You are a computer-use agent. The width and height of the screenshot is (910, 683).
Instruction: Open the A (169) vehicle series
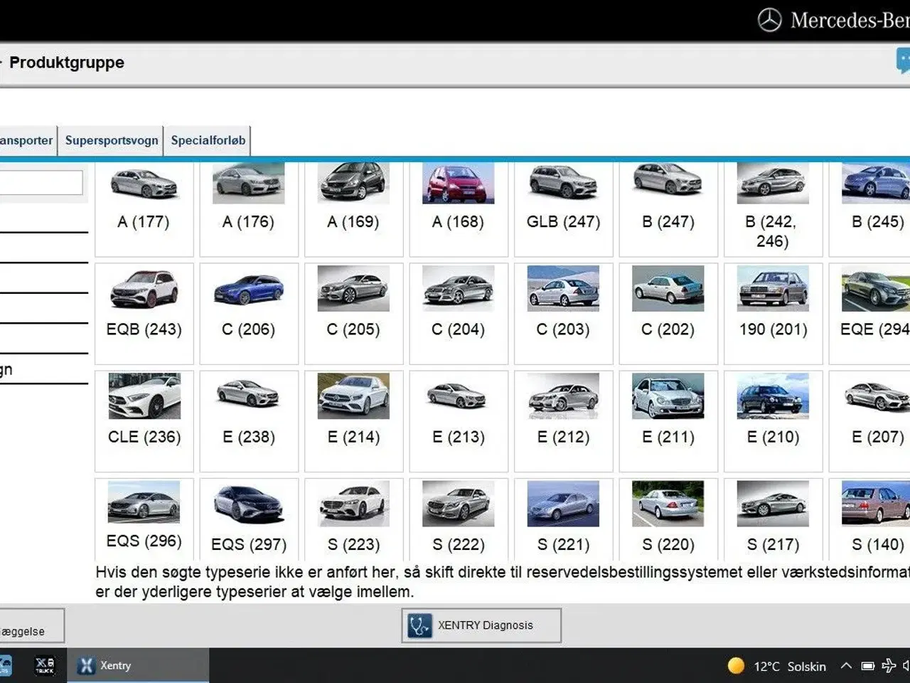(353, 208)
